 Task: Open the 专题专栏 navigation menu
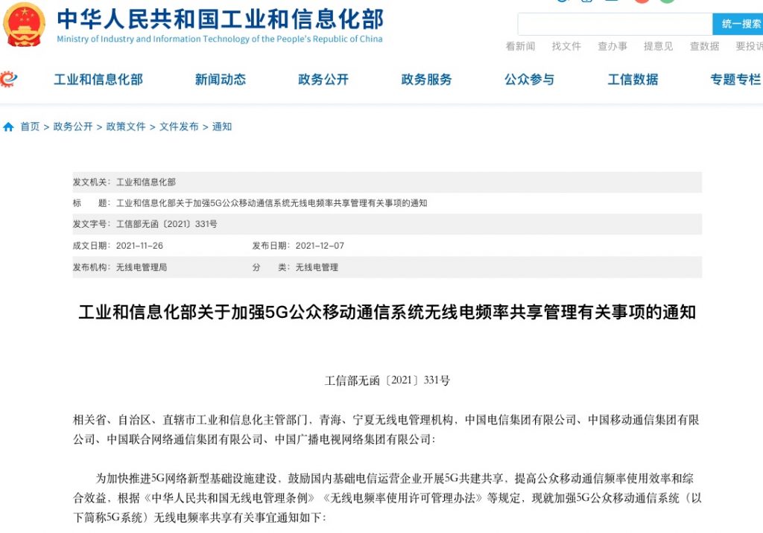click(735, 79)
